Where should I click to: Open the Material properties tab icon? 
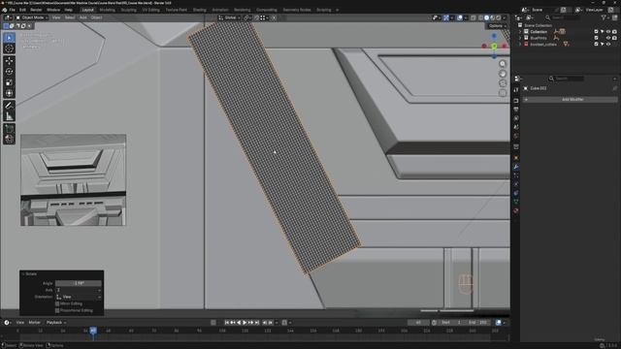(x=516, y=211)
